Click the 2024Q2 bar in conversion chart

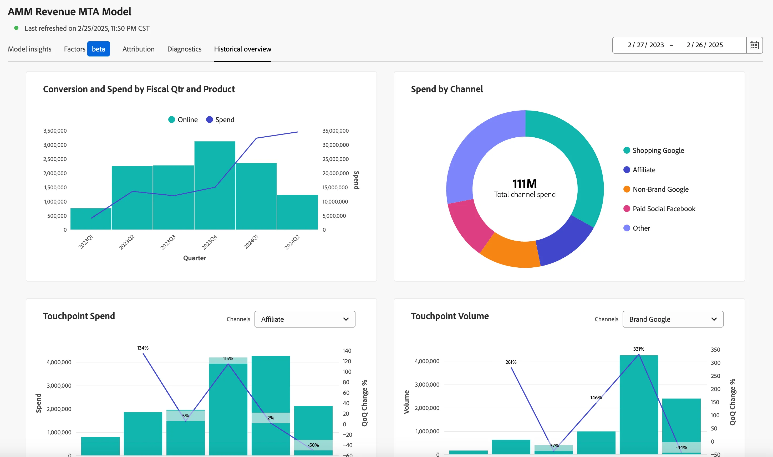pos(297,212)
